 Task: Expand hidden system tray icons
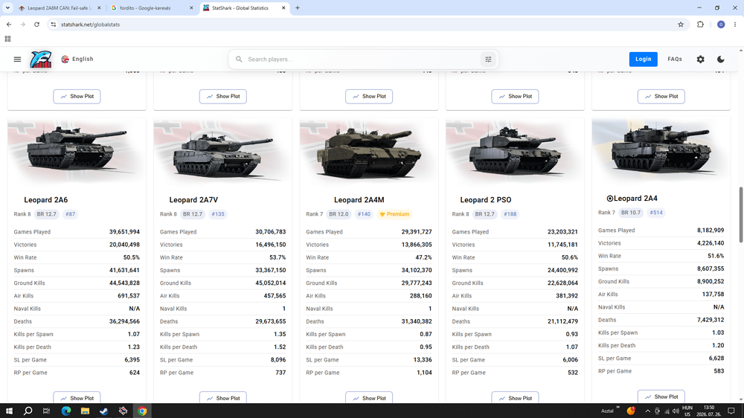tap(648, 411)
